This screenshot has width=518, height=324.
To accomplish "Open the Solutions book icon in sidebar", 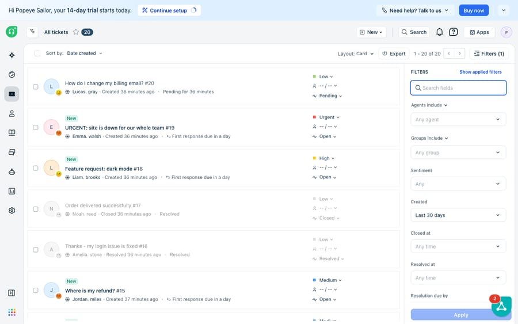I will coord(12,133).
